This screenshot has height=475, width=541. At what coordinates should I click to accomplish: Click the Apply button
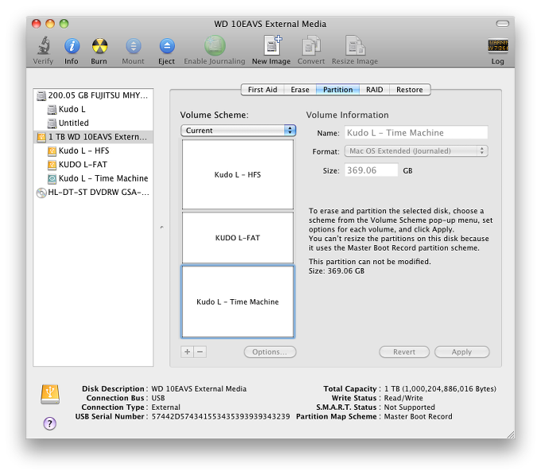coord(461,352)
